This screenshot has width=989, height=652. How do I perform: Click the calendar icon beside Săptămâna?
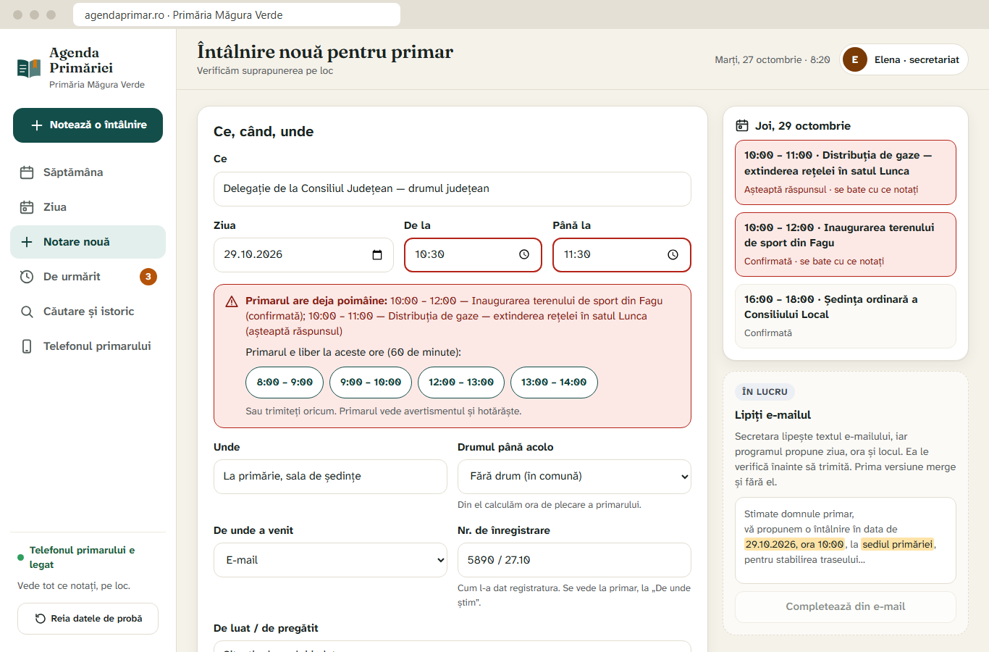tap(27, 172)
